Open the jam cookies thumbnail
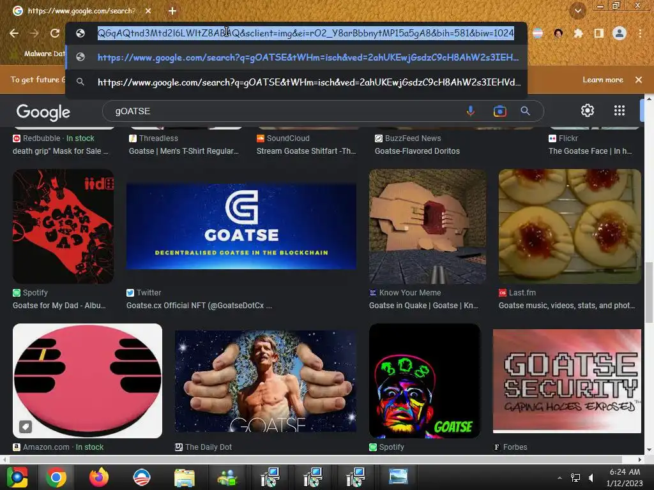Screen dimensions: 654x490 coord(570,226)
